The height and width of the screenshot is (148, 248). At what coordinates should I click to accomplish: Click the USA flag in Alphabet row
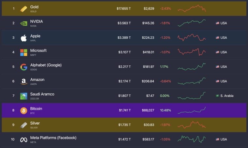217,67
